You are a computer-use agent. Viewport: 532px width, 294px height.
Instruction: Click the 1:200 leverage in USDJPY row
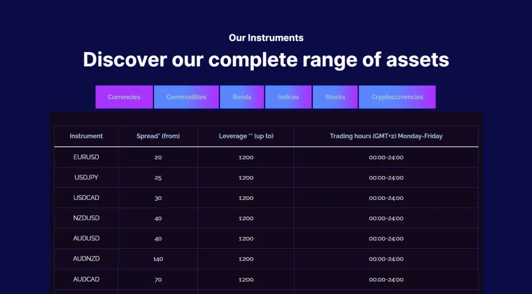coord(246,178)
